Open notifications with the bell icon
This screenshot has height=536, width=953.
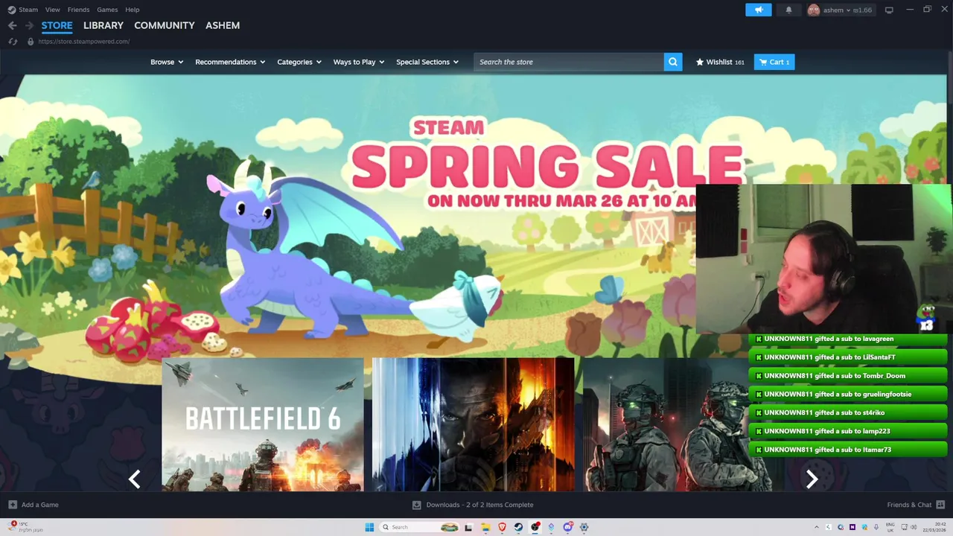[x=788, y=10]
